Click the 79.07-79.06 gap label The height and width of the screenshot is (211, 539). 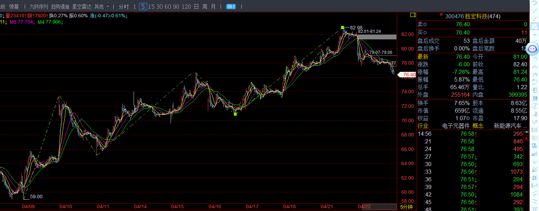(x=381, y=52)
